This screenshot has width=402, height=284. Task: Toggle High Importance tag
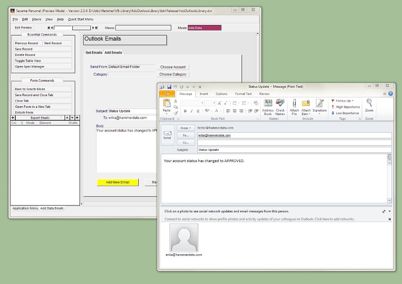click(x=346, y=107)
